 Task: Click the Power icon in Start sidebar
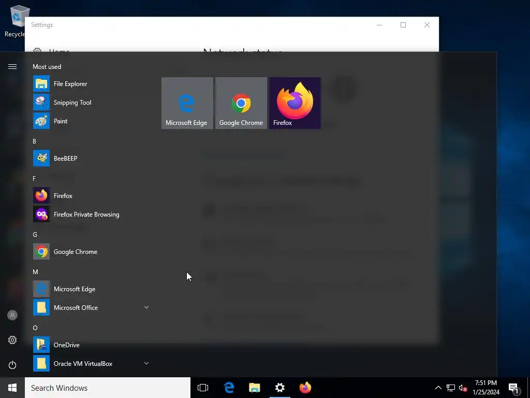(x=12, y=365)
